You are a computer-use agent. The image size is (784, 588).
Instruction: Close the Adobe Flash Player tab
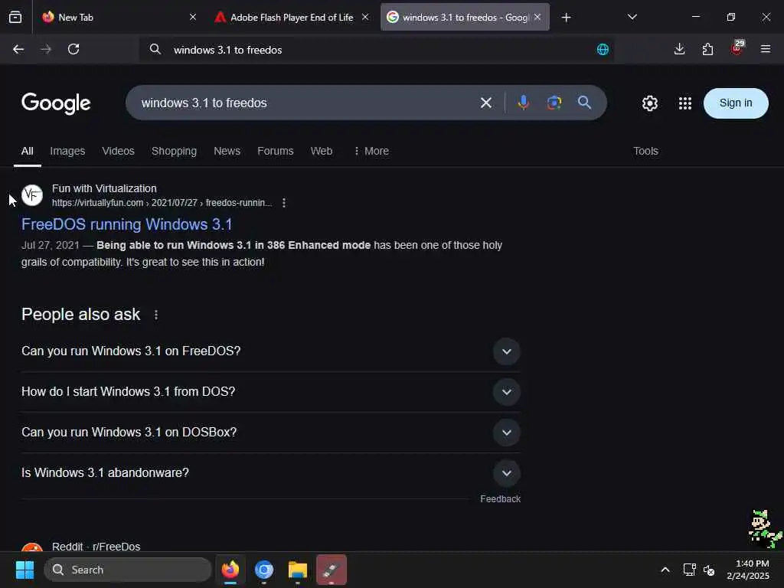click(x=365, y=17)
